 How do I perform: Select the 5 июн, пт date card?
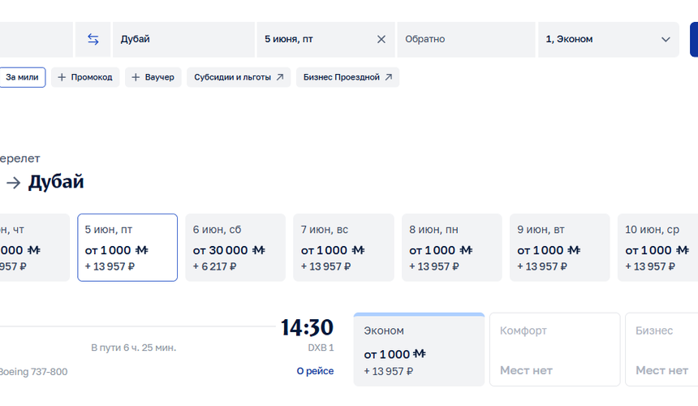127,248
